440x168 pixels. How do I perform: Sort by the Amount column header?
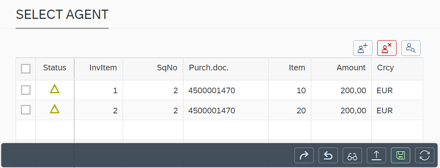(x=351, y=68)
